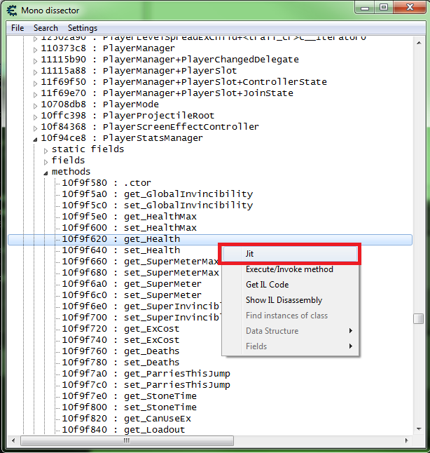This screenshot has height=453, width=430.
Task: Select set_GlobalInvincibility method
Action: click(158, 205)
